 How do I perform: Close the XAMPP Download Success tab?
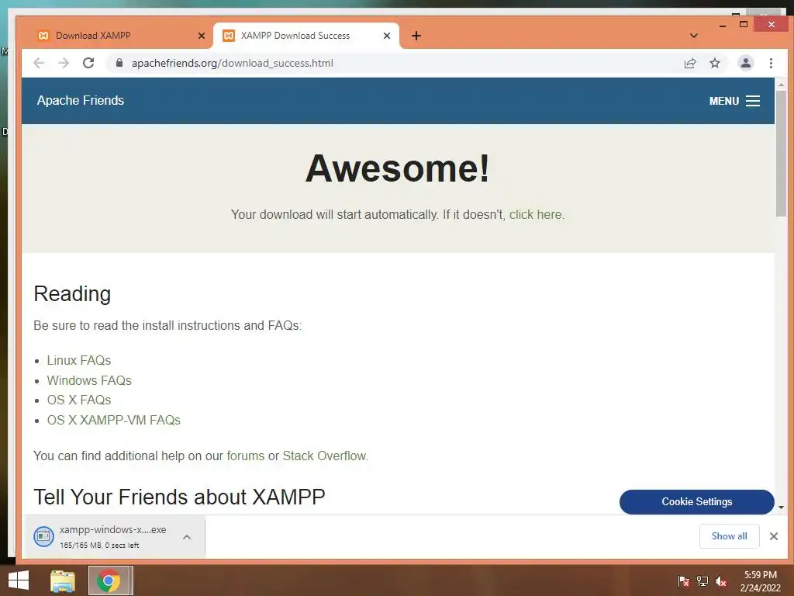coord(387,36)
